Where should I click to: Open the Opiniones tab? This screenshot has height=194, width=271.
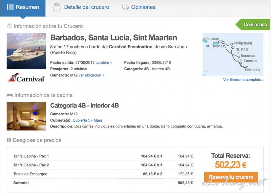click(x=139, y=7)
